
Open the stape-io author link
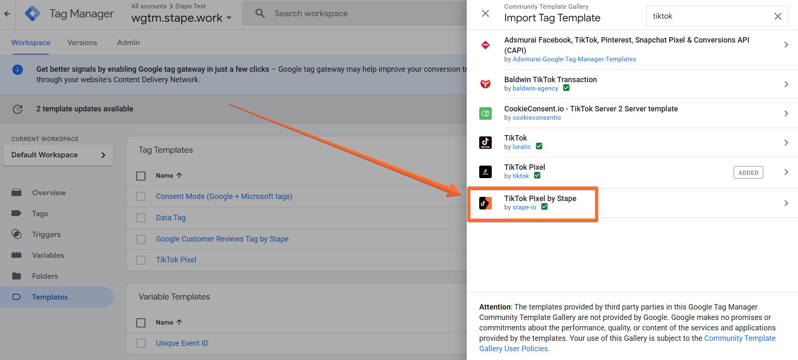coord(524,207)
